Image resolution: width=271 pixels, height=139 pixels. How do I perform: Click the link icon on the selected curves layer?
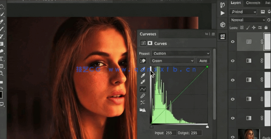tap(262, 42)
